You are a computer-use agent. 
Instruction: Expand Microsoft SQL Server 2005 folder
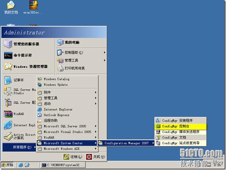pos(67,126)
